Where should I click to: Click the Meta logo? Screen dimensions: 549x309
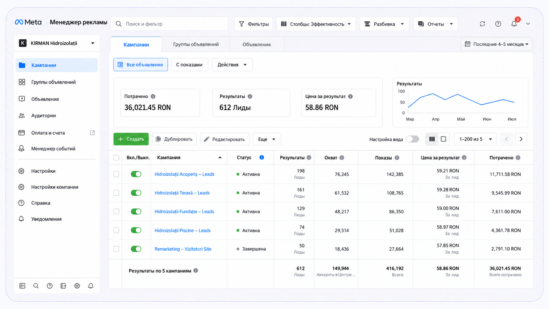[28, 22]
